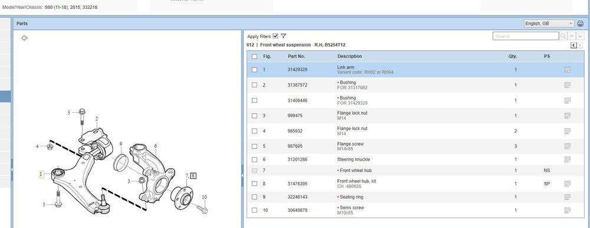Open note icon for Sealing ring row
Viewport: 590px width, 228px height.
point(567,197)
